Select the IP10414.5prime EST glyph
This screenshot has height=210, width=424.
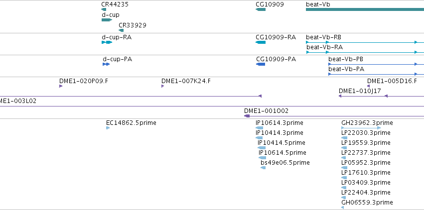262,148
